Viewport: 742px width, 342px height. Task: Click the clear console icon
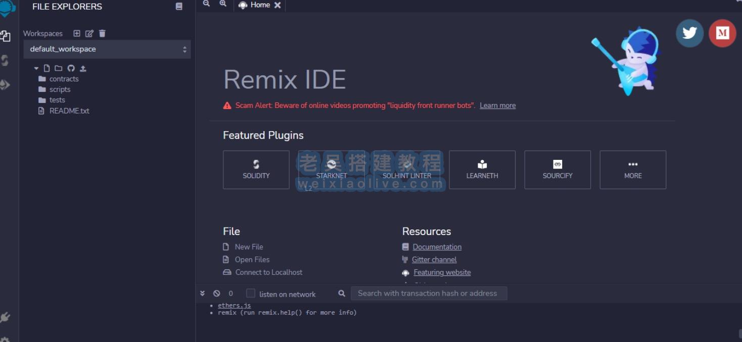click(217, 294)
